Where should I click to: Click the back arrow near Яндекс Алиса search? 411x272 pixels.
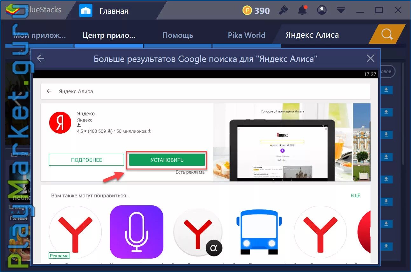point(49,91)
